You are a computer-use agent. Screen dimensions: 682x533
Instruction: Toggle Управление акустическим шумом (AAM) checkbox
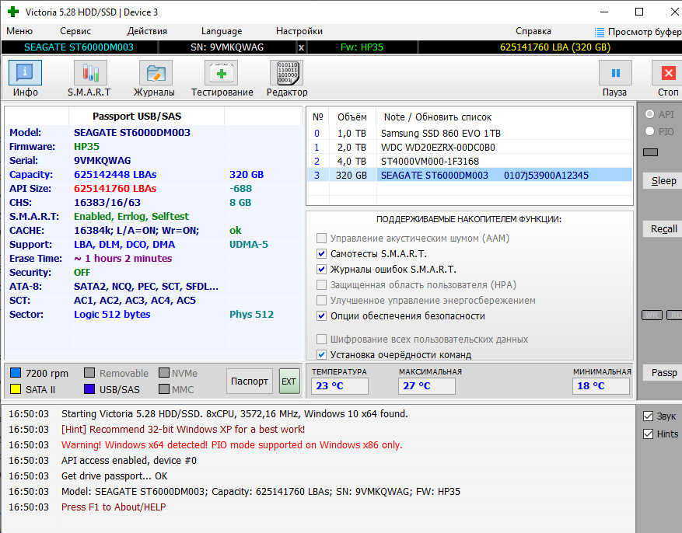coord(321,238)
